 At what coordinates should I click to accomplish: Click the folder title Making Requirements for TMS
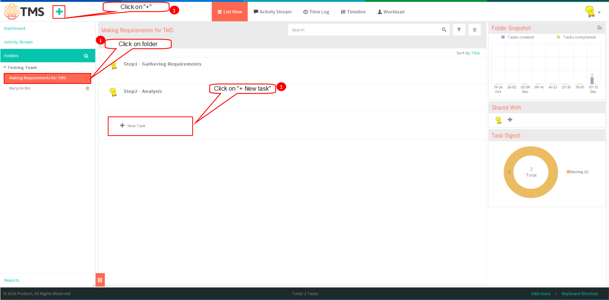point(137,30)
